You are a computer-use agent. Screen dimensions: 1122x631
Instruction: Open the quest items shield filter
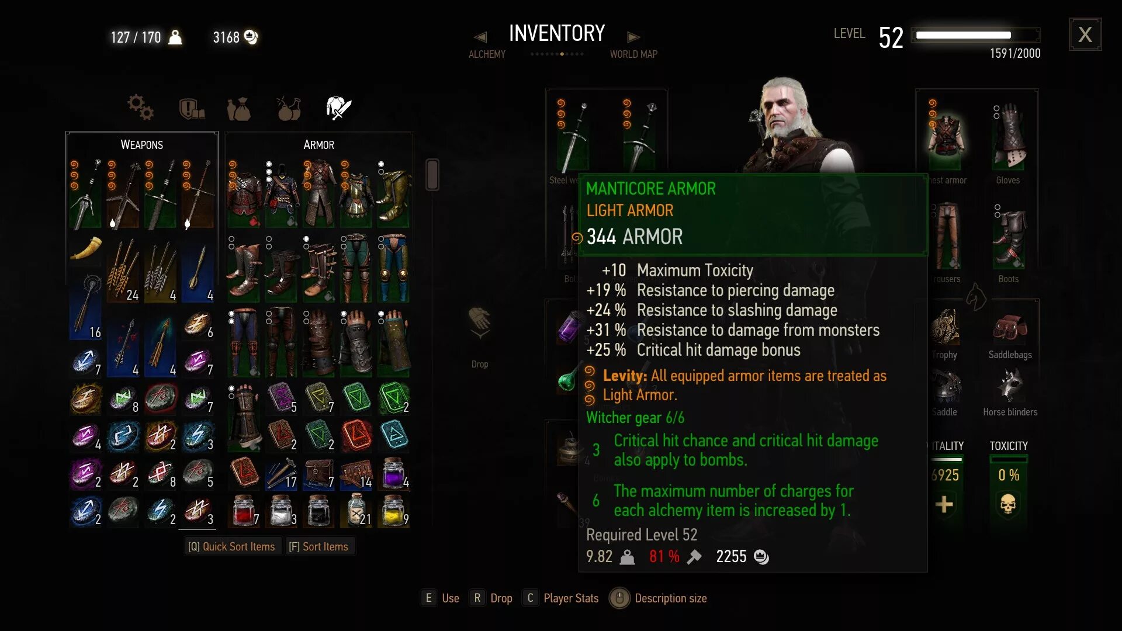(191, 109)
